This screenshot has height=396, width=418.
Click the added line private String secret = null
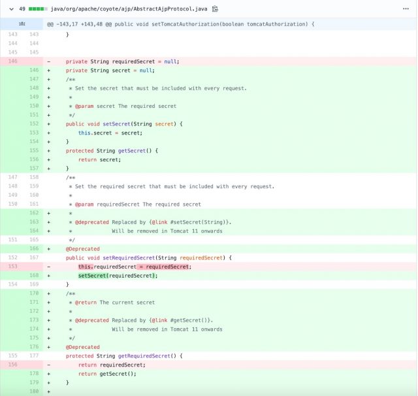pos(110,71)
